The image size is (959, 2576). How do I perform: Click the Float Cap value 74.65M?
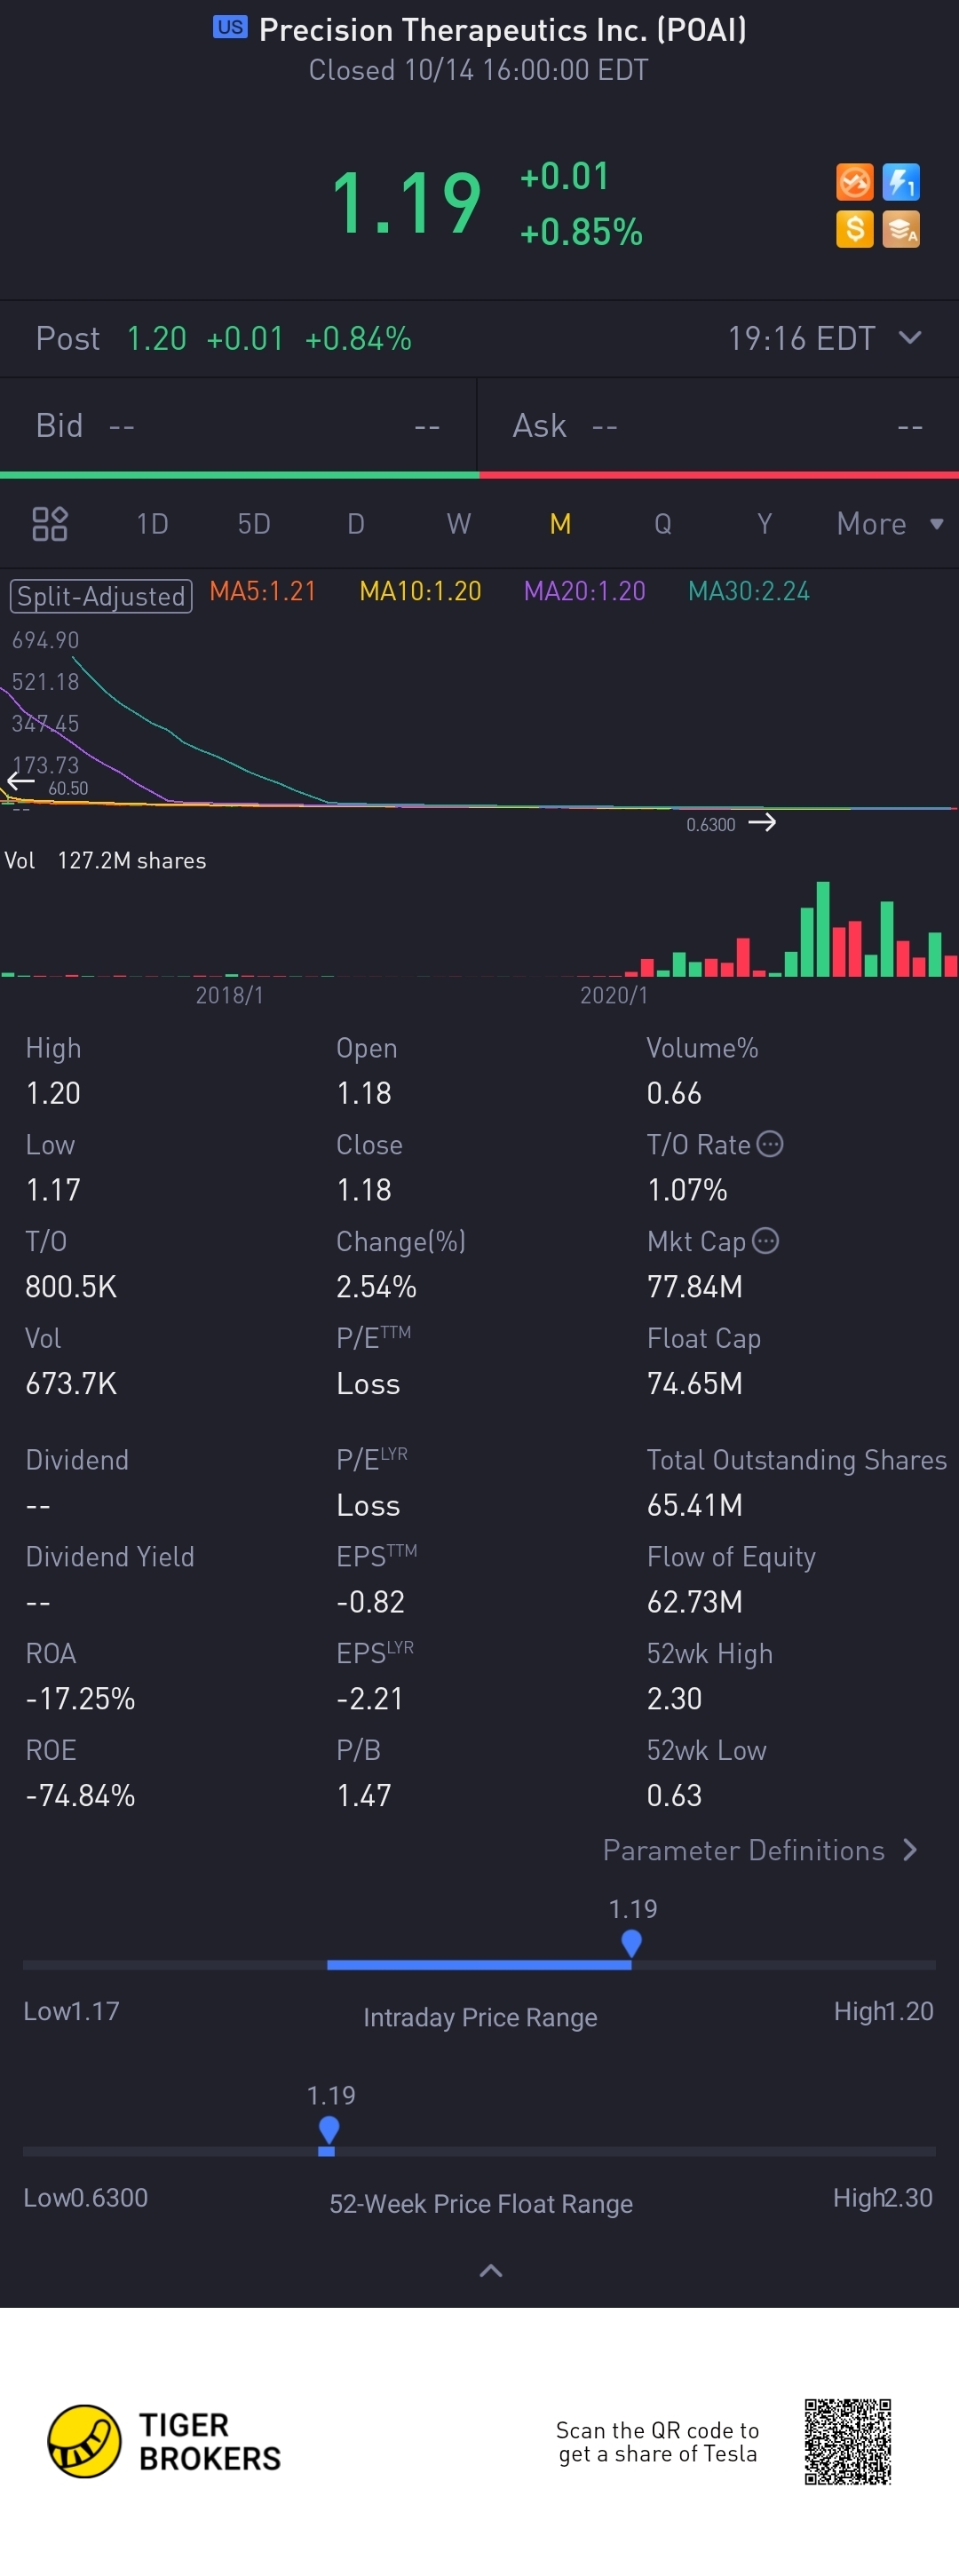tap(695, 1383)
